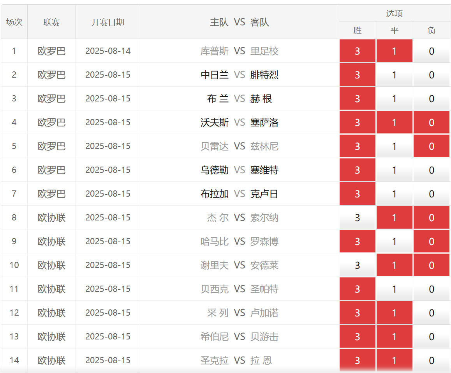Turn off loss option 0 for 沃夫斯 VS 塞萨洛
451x373 pixels.
click(x=432, y=123)
